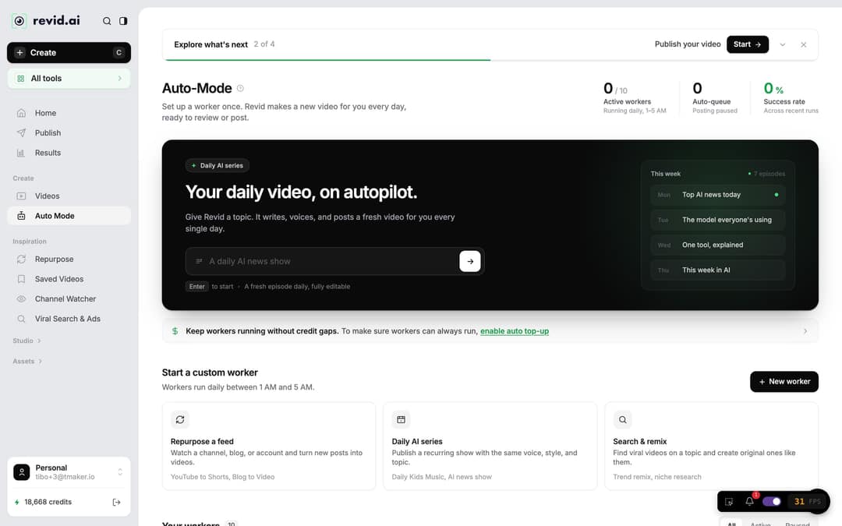Expand the Studio section
Viewport: 842px width, 526px height.
[x=27, y=341]
